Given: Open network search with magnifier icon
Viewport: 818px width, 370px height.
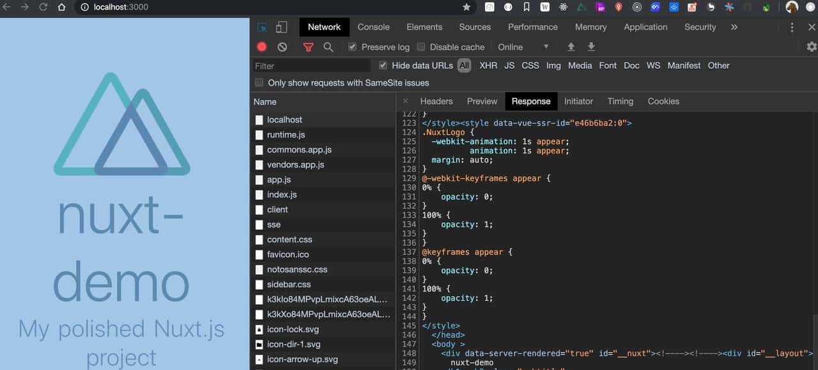Looking at the screenshot, I should (328, 47).
